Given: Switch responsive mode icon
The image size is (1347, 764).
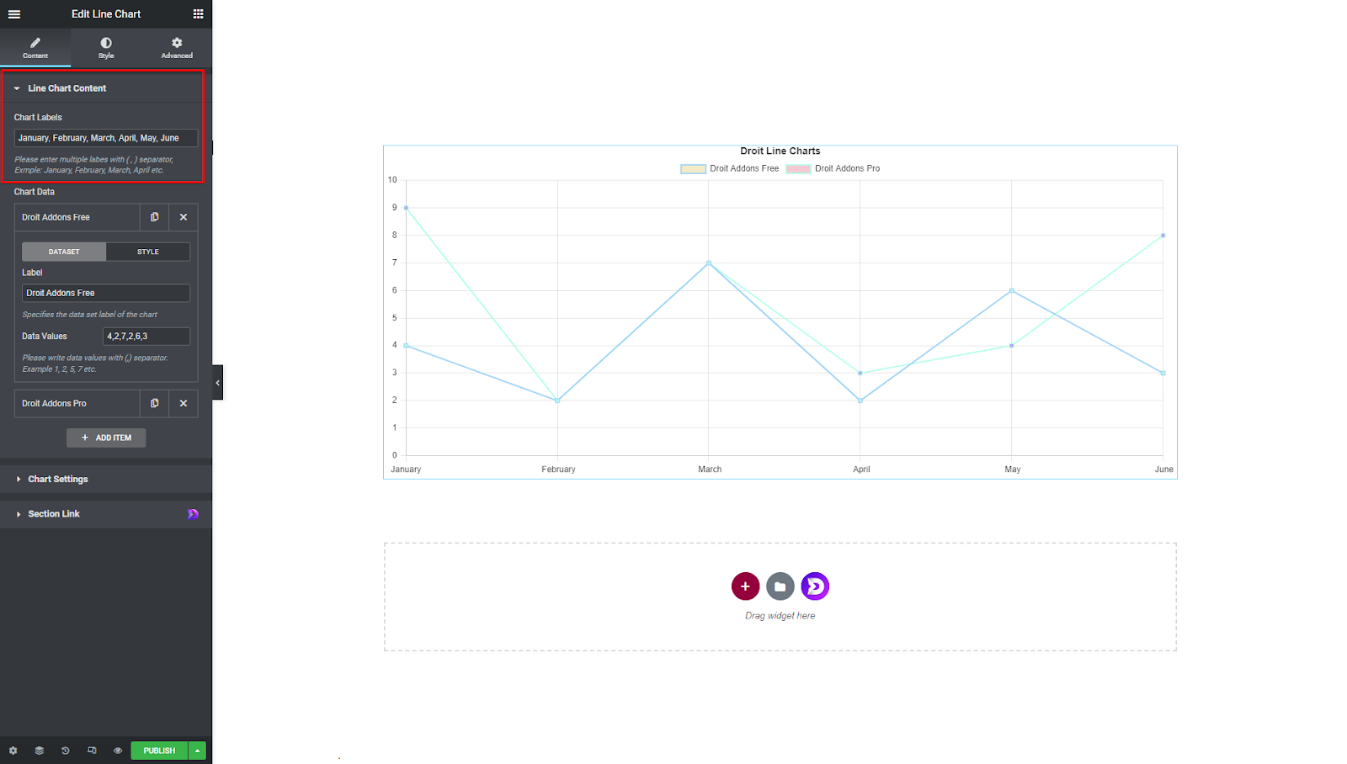Looking at the screenshot, I should (92, 751).
